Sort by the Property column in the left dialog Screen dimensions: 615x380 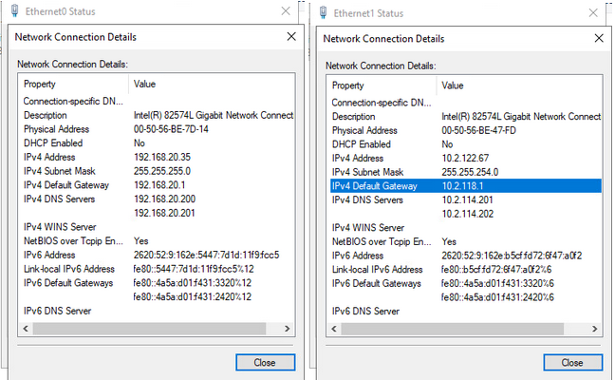tap(74, 84)
